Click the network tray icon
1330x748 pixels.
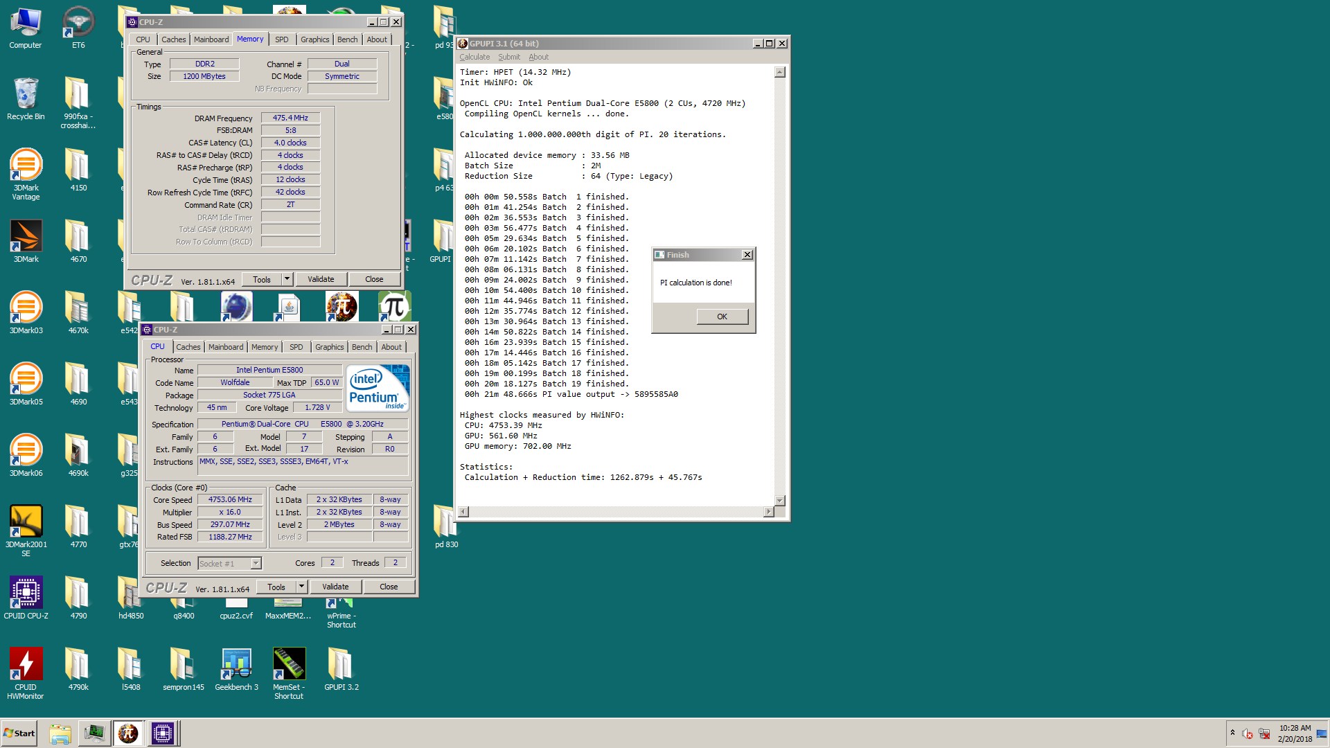(x=1264, y=733)
